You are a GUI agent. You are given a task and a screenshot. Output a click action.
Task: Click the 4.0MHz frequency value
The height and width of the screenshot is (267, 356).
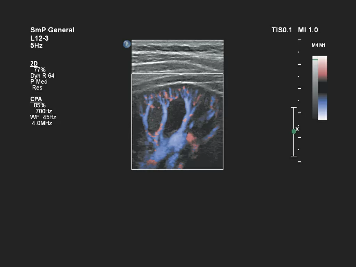[42, 123]
